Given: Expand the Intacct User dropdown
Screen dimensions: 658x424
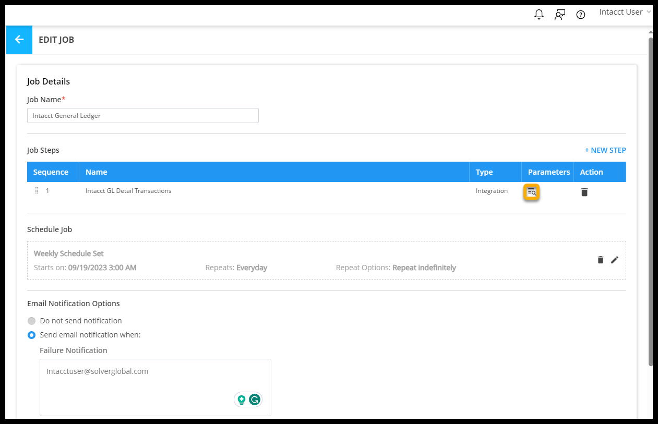Looking at the screenshot, I should (x=625, y=12).
